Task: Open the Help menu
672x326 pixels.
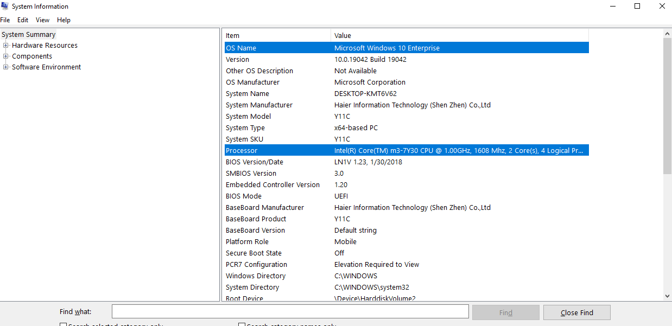Action: 64,20
